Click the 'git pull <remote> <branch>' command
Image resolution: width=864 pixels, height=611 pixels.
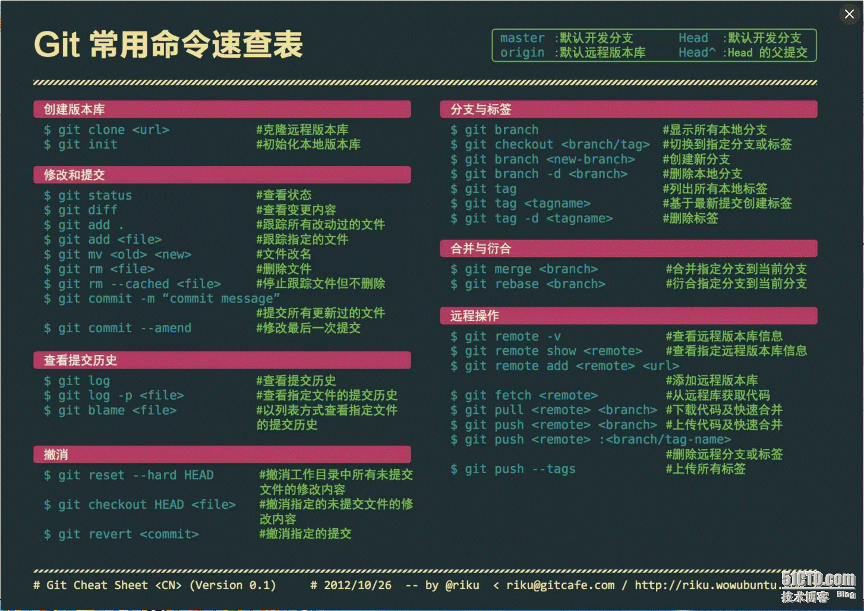[554, 410]
